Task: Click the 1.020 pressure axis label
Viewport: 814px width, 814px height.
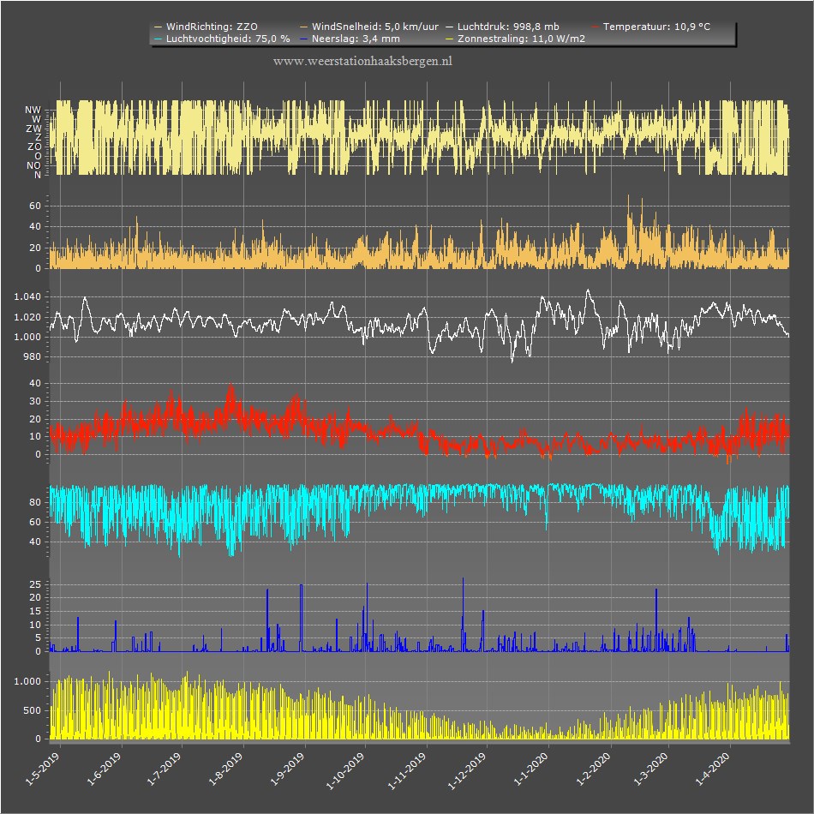Action: pyautogui.click(x=27, y=317)
